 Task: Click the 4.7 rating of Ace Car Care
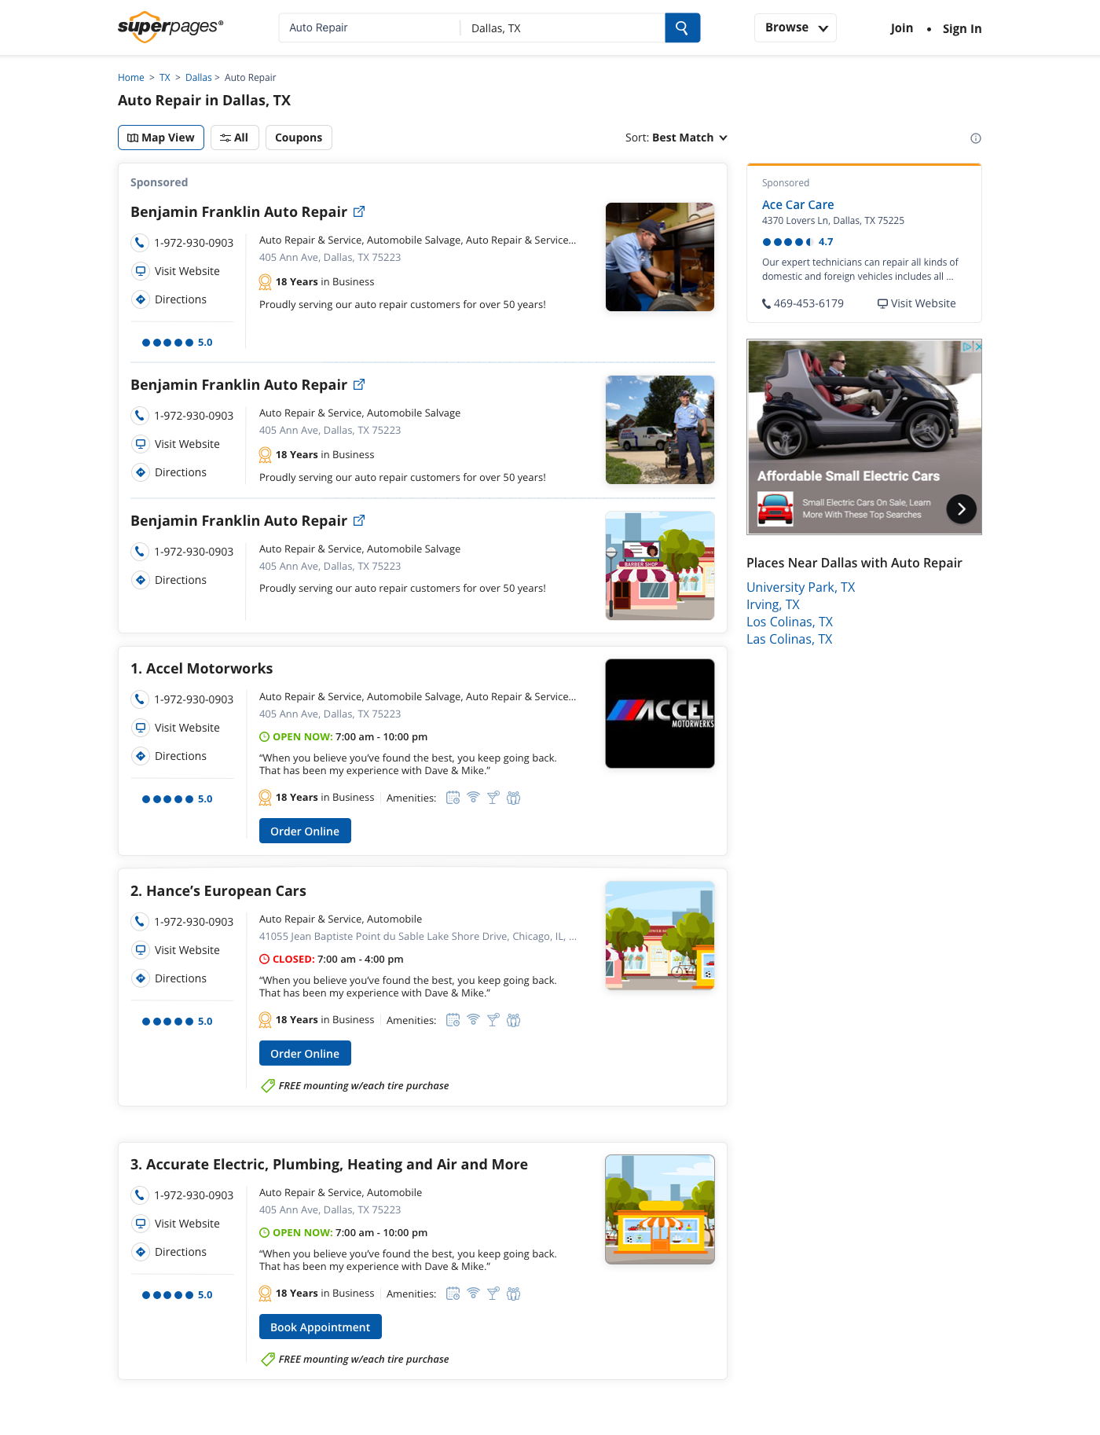[798, 242]
